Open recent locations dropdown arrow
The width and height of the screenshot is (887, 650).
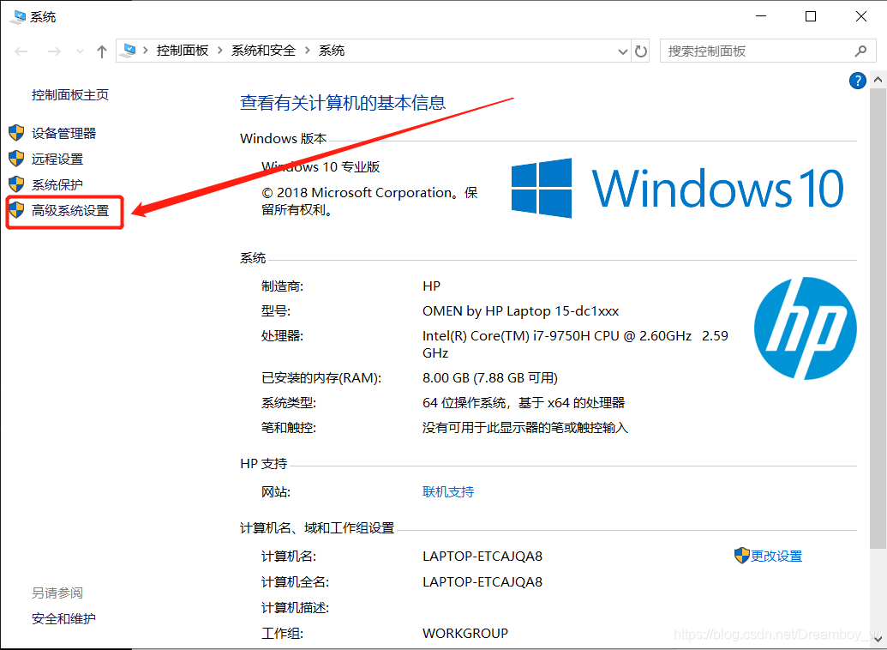pyautogui.click(x=80, y=51)
